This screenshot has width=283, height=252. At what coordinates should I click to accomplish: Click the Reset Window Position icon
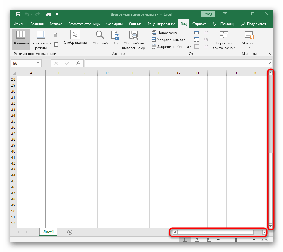[206, 46]
